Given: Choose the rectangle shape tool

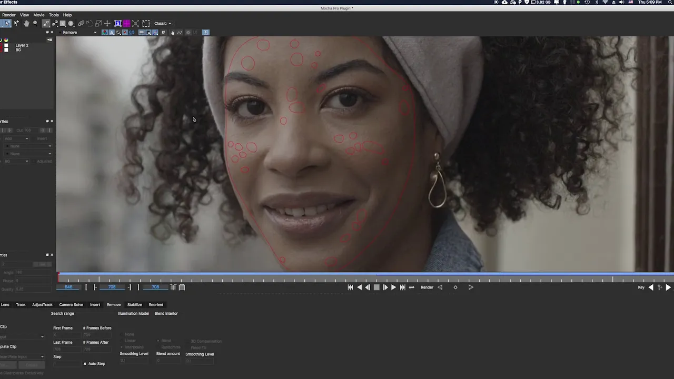Looking at the screenshot, I should coord(63,23).
